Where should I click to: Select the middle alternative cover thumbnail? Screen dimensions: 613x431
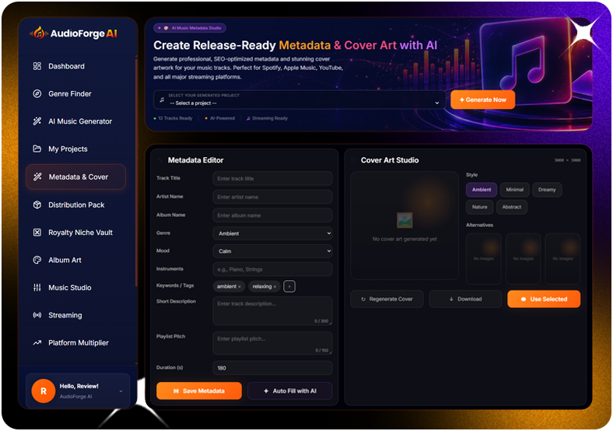point(523,258)
